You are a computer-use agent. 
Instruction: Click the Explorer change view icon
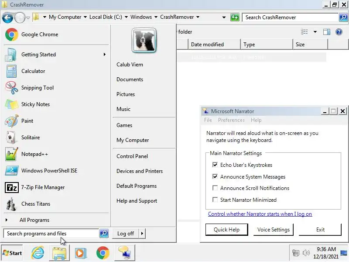pyautogui.click(x=304, y=32)
